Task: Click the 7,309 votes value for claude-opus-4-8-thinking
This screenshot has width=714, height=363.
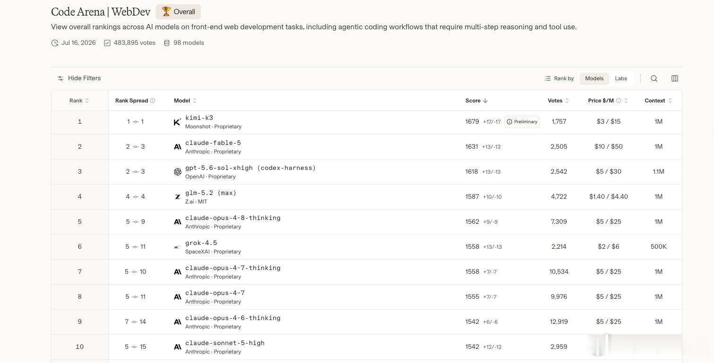Action: tap(559, 222)
